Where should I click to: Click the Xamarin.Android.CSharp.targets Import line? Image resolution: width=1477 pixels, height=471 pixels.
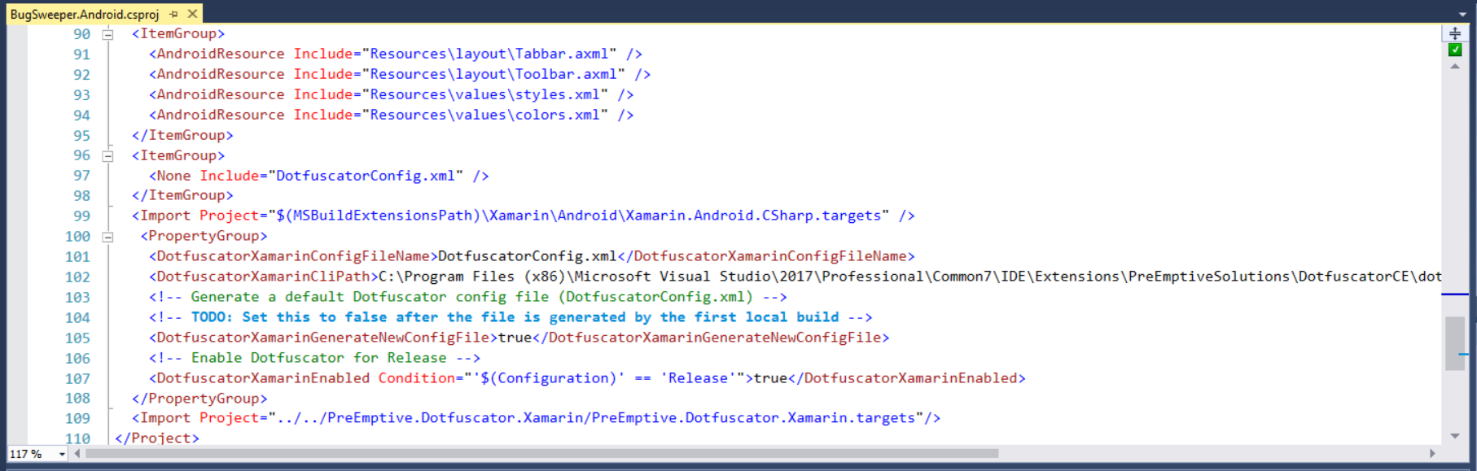click(524, 216)
